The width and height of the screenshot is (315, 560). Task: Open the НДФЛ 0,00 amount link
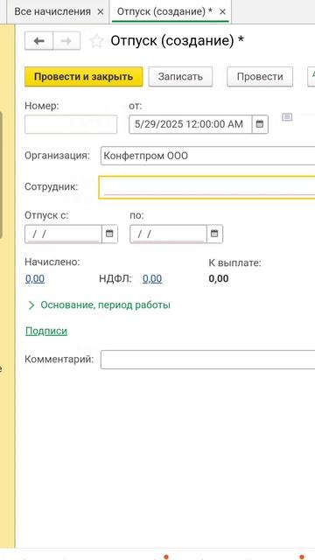coord(152,278)
